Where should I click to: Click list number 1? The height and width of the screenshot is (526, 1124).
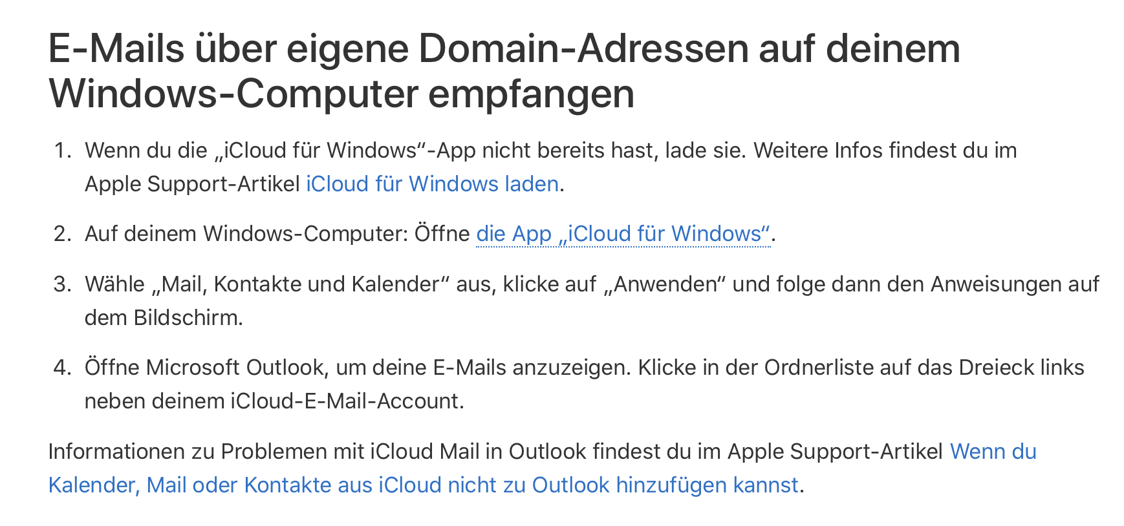[x=62, y=151]
